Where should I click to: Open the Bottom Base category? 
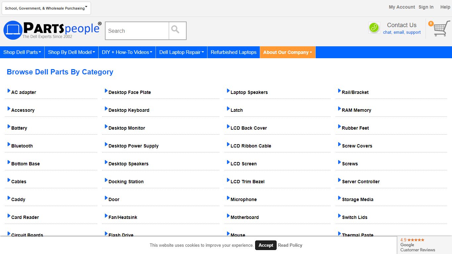click(x=25, y=164)
